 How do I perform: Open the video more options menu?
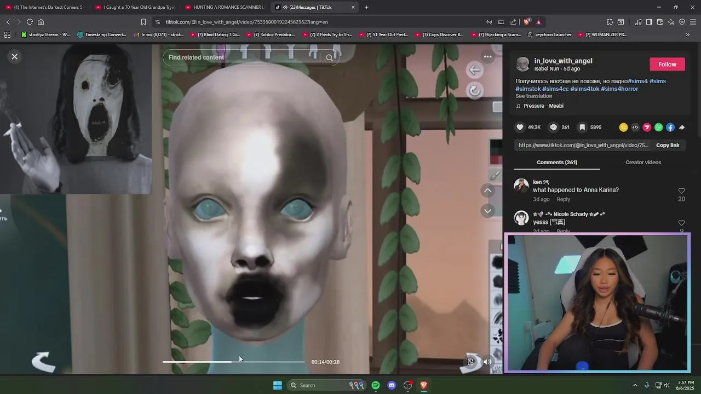coord(487,56)
